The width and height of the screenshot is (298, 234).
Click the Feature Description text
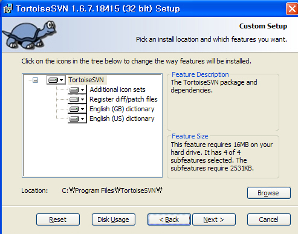[214, 86]
